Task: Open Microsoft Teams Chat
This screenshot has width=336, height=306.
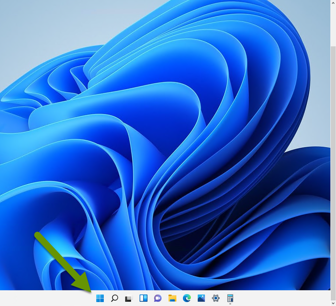Action: click(x=158, y=298)
